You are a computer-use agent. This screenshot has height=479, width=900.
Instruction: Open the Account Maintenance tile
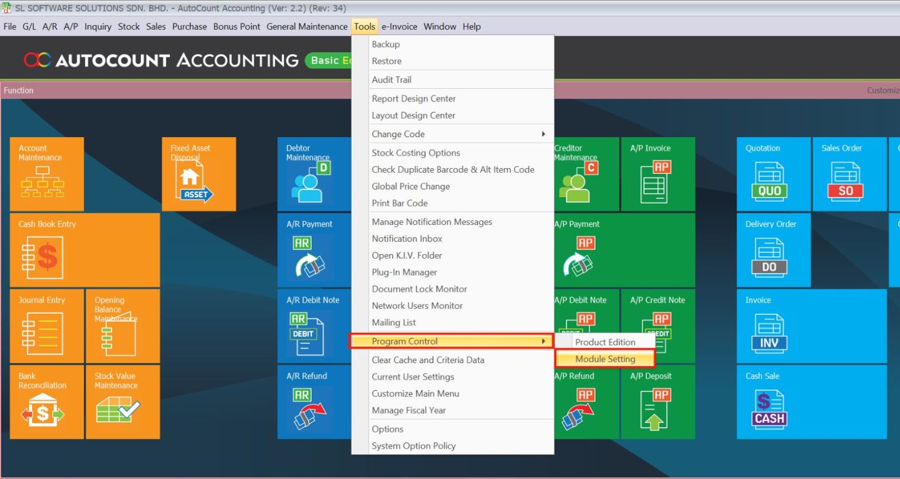[46, 174]
